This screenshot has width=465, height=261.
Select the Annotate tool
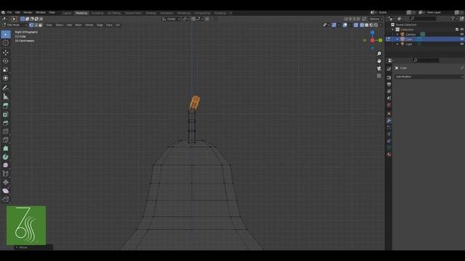tap(6, 88)
